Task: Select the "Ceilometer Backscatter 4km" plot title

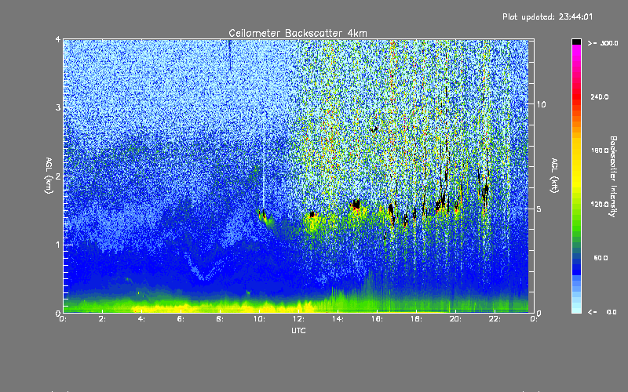Action: pos(298,33)
